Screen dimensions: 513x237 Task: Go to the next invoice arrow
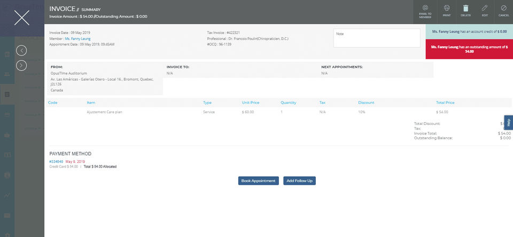tap(21, 65)
